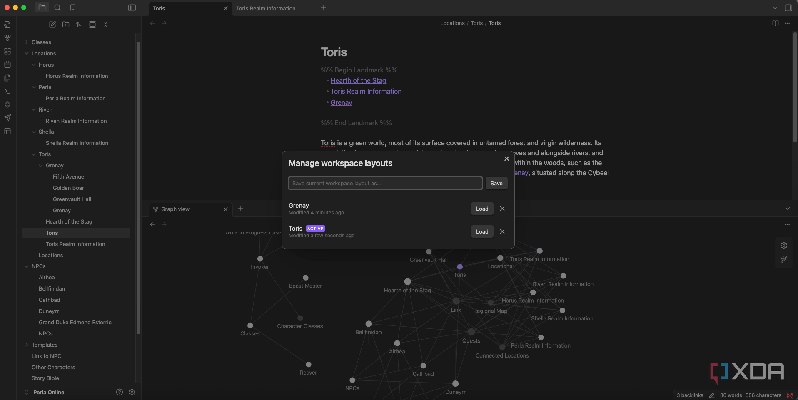Viewport: 798px width, 400px height.
Task: Toggle the left sidebar
Action: tap(132, 8)
